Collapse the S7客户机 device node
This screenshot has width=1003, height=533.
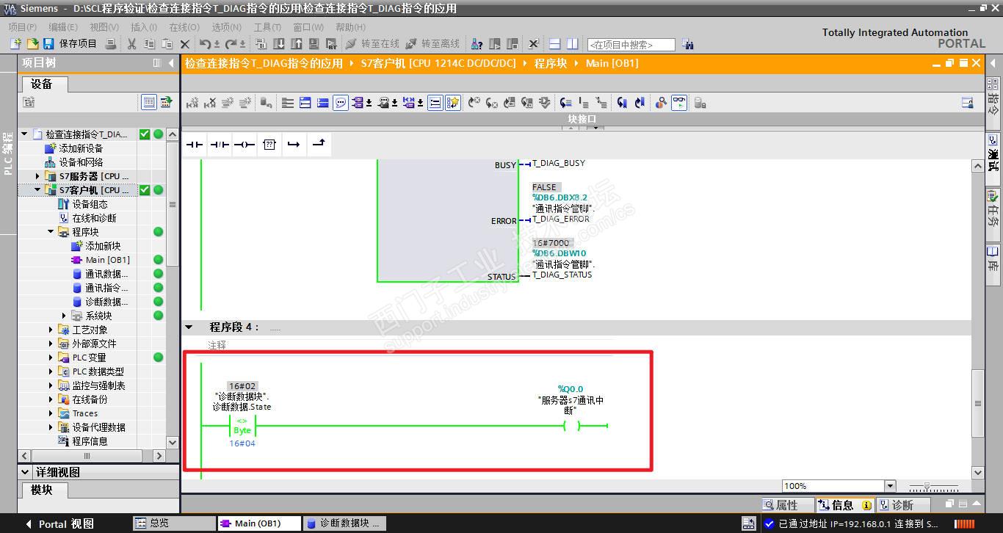click(x=38, y=190)
